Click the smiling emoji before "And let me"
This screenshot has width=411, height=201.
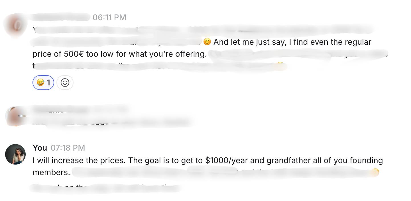(207, 42)
